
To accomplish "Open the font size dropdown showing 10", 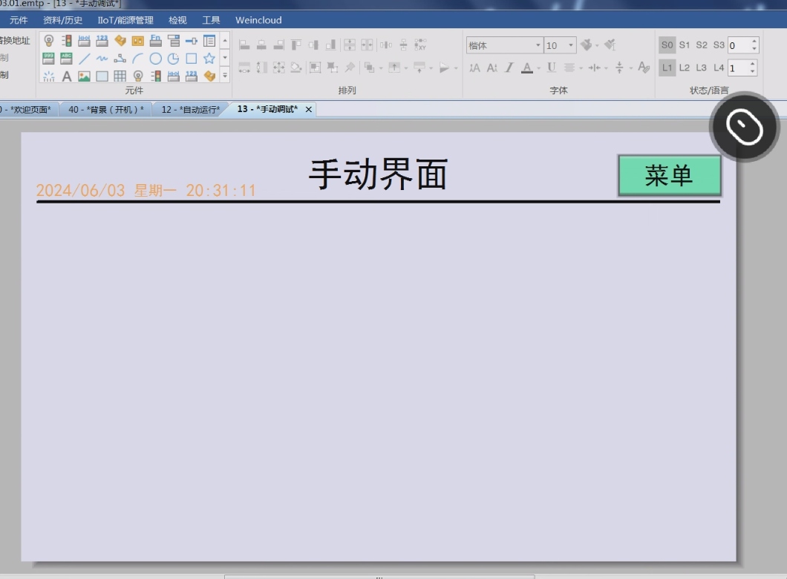I will pyautogui.click(x=571, y=46).
